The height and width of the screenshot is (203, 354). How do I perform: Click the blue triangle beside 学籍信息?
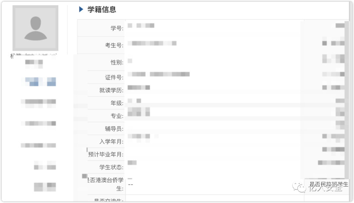tap(81, 9)
